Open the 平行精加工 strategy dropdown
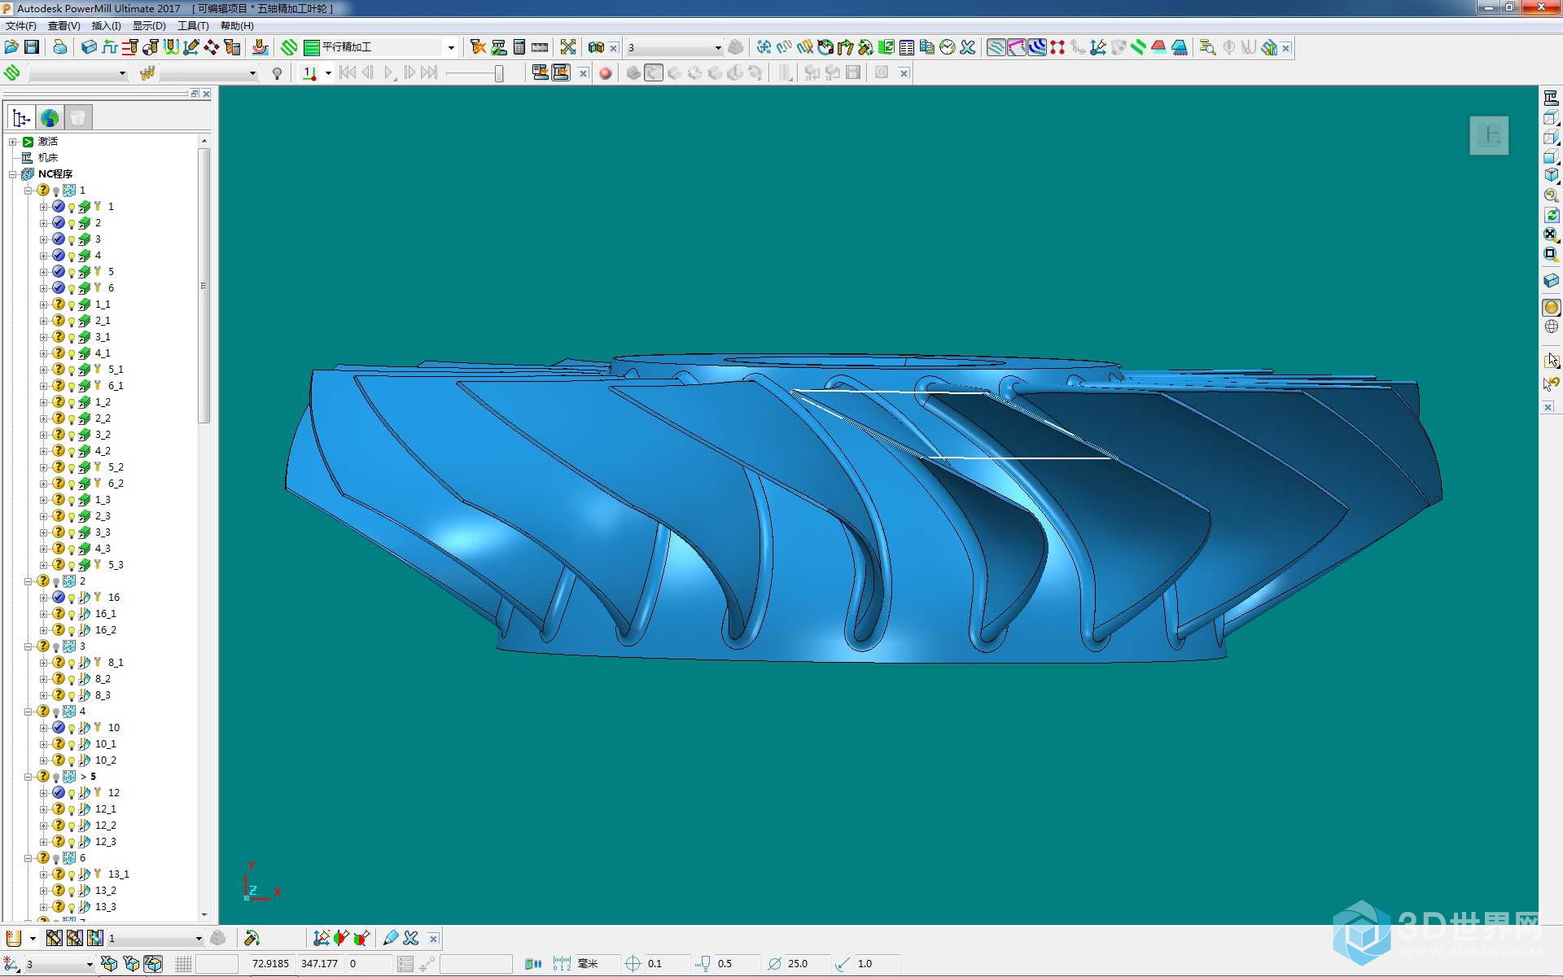Screen dimensions: 1563x977 click(451, 47)
